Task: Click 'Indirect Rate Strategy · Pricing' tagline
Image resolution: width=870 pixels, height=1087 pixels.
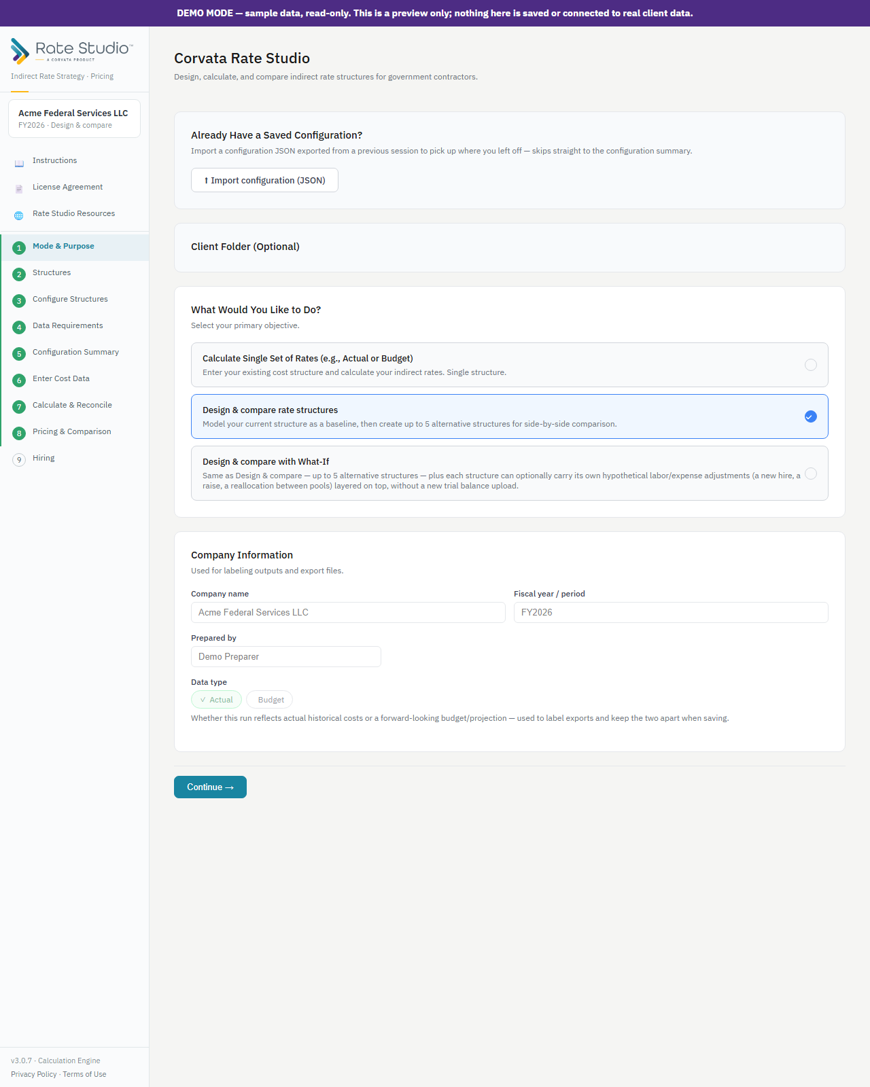Action: click(x=62, y=76)
